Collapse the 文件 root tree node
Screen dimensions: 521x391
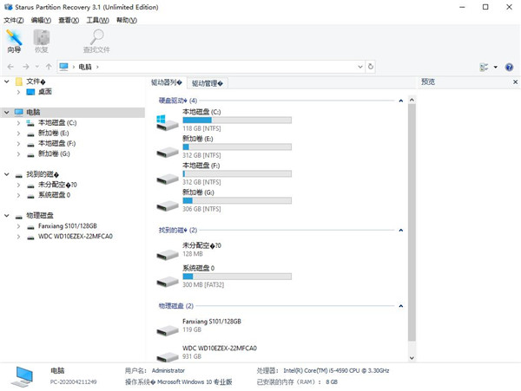coord(7,81)
